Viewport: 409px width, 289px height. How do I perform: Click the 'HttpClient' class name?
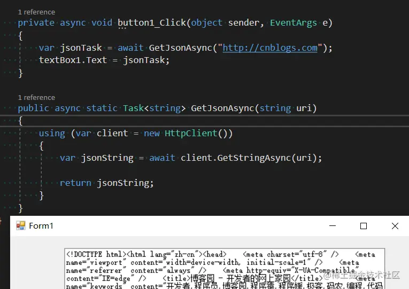click(x=191, y=134)
